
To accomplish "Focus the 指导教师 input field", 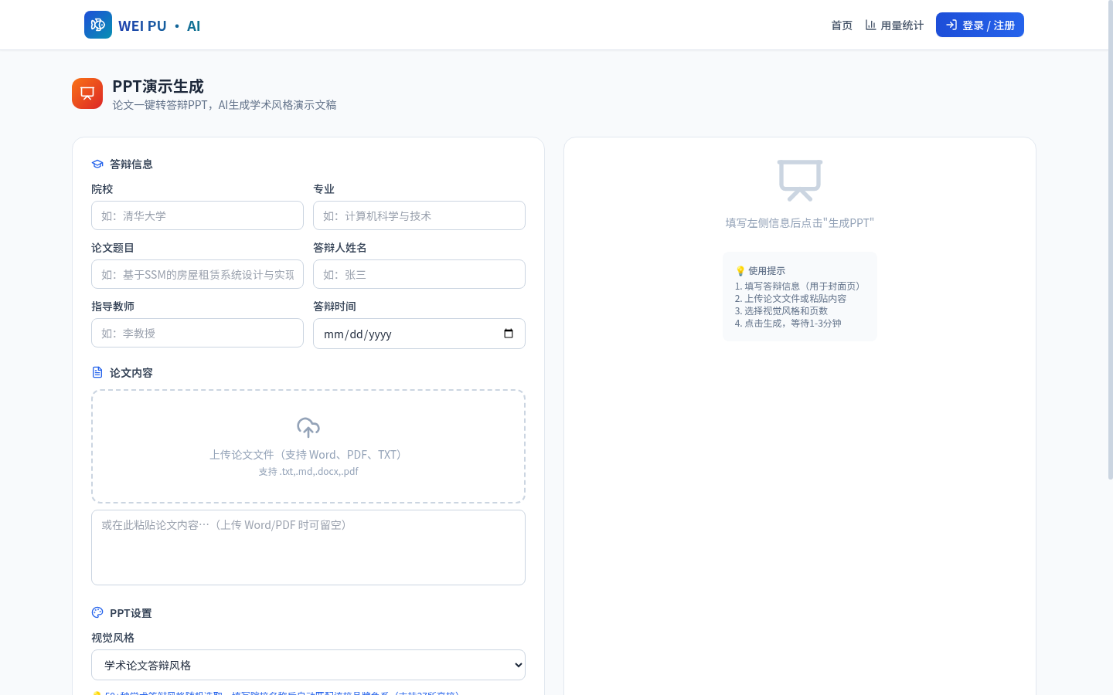I will tap(197, 333).
